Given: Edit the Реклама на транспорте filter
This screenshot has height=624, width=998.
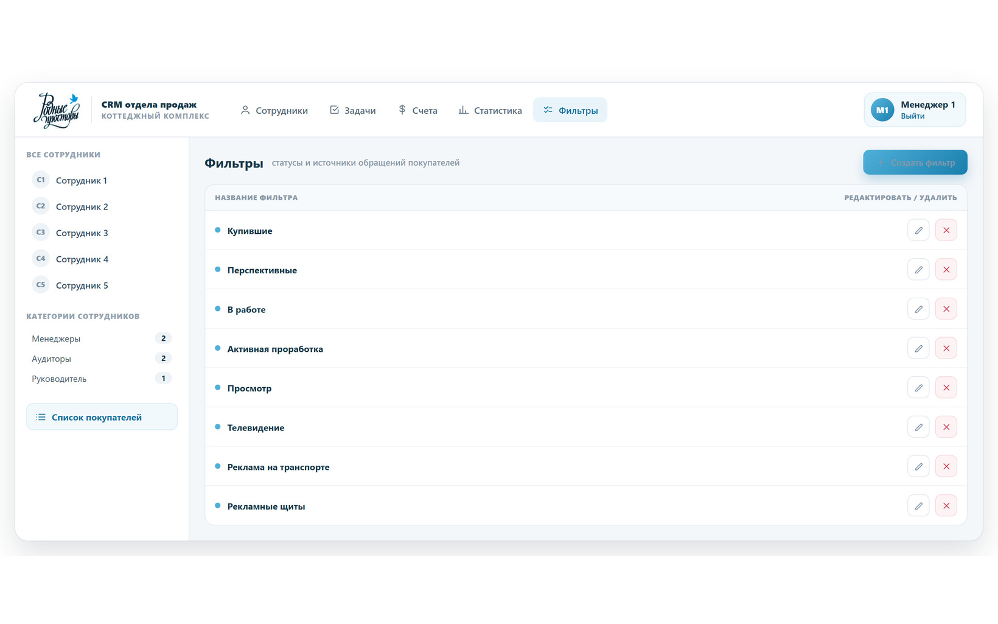Looking at the screenshot, I should (918, 466).
